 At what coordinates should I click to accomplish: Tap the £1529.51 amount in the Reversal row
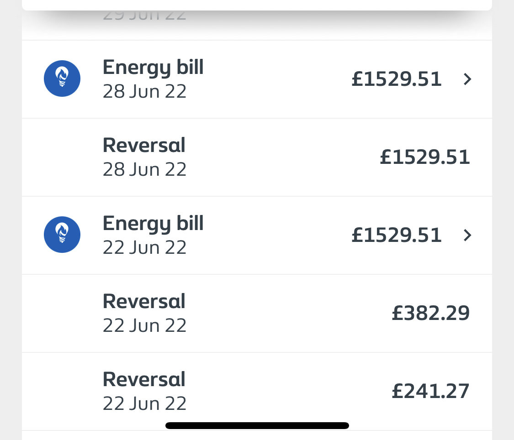[x=425, y=157]
